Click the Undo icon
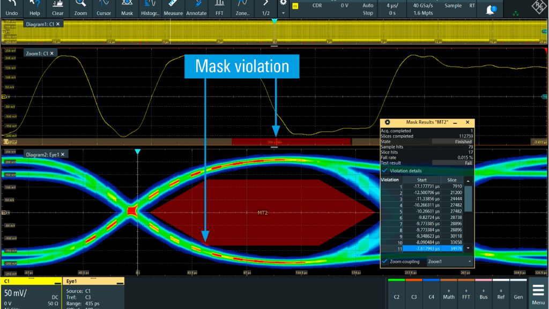The image size is (549, 309). coord(11,8)
